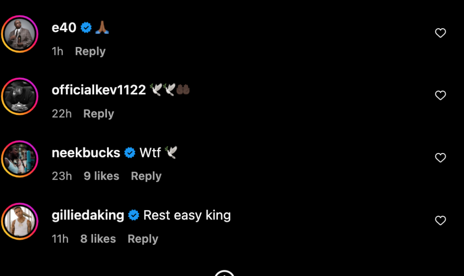Reply to neekbucks' comment
The height and width of the screenshot is (276, 464).
click(x=146, y=176)
